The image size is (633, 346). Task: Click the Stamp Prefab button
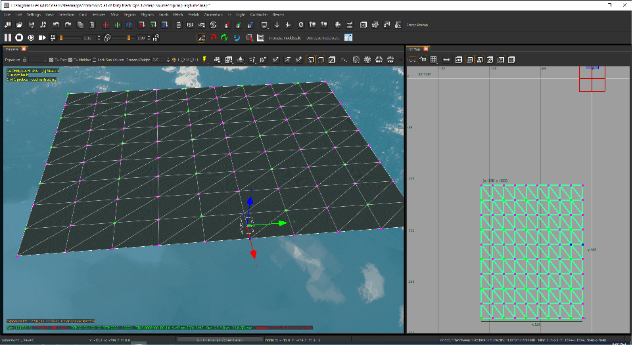point(417,25)
